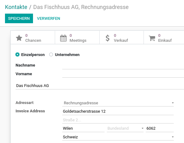Click the VERWERFEN button
Image resolution: width=184 pixels, height=143 pixels.
(49, 19)
